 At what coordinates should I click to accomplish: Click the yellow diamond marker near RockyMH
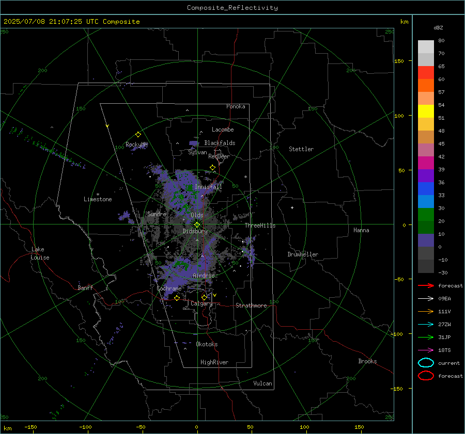coord(138,135)
